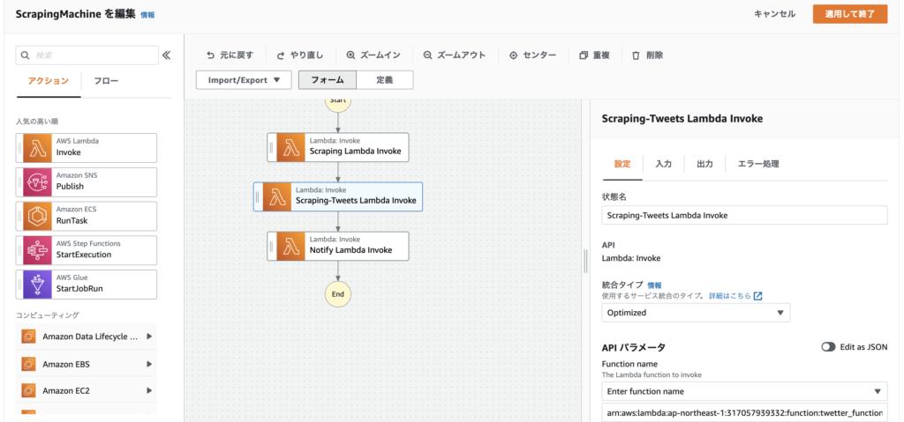This screenshot has height=422, width=904.
Task: Click the API パラメータ heading
Action: point(634,347)
